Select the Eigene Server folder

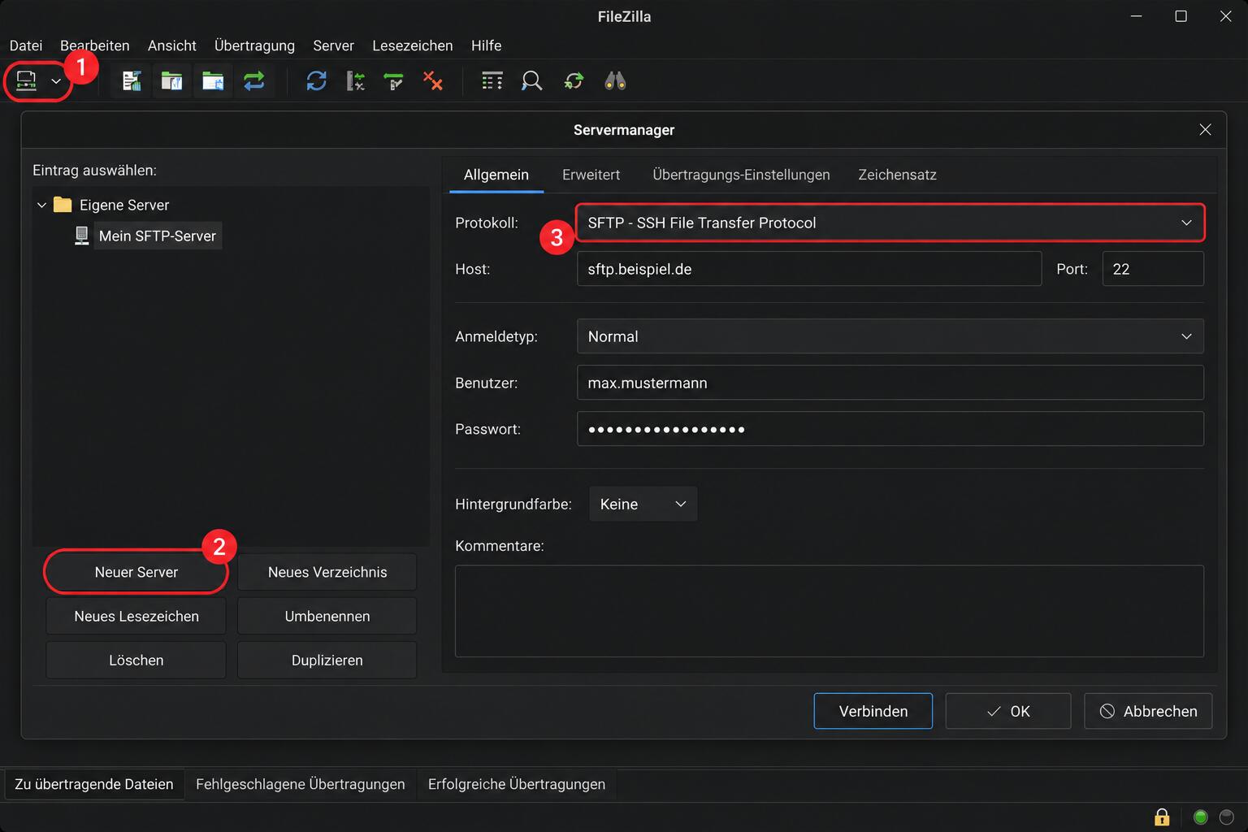click(x=124, y=205)
